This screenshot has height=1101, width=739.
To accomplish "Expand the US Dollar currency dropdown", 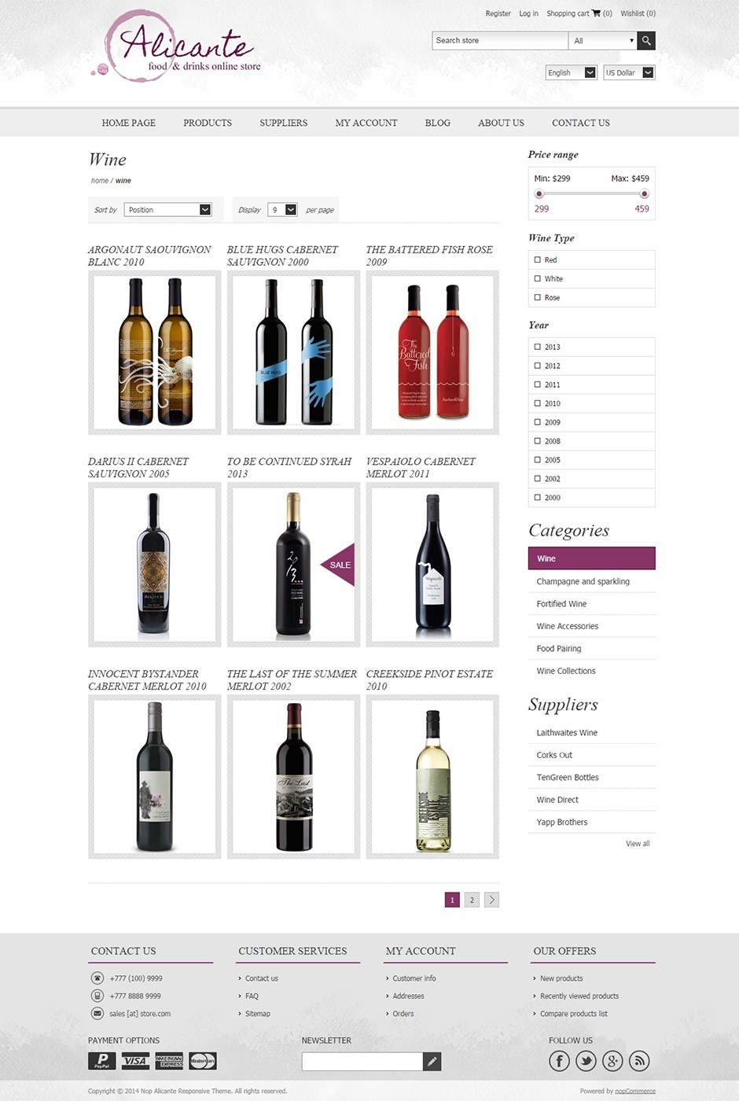I will [x=629, y=72].
